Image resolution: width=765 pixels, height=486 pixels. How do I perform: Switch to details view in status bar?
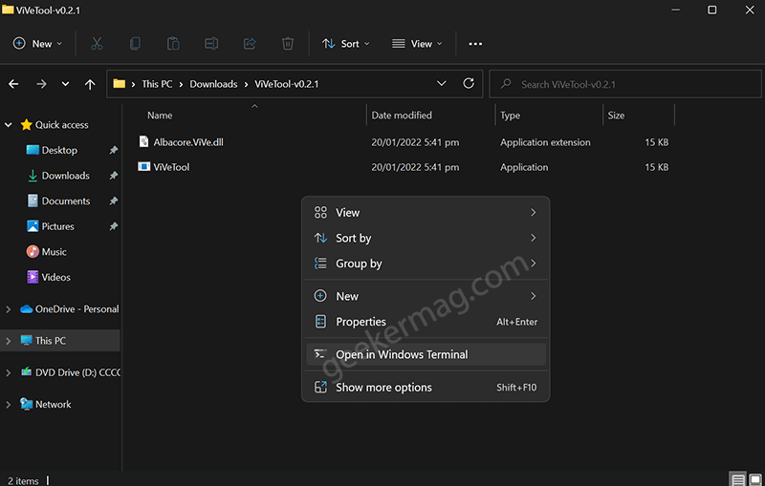[x=737, y=479]
